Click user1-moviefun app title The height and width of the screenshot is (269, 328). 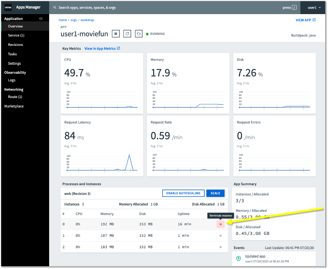84,34
